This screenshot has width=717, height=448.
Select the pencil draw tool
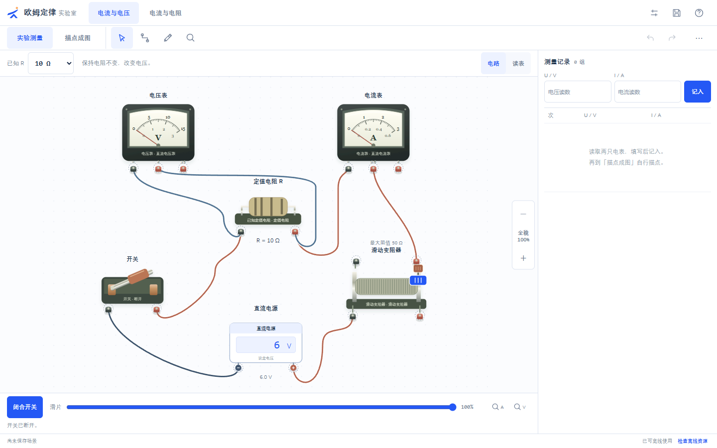click(x=168, y=38)
